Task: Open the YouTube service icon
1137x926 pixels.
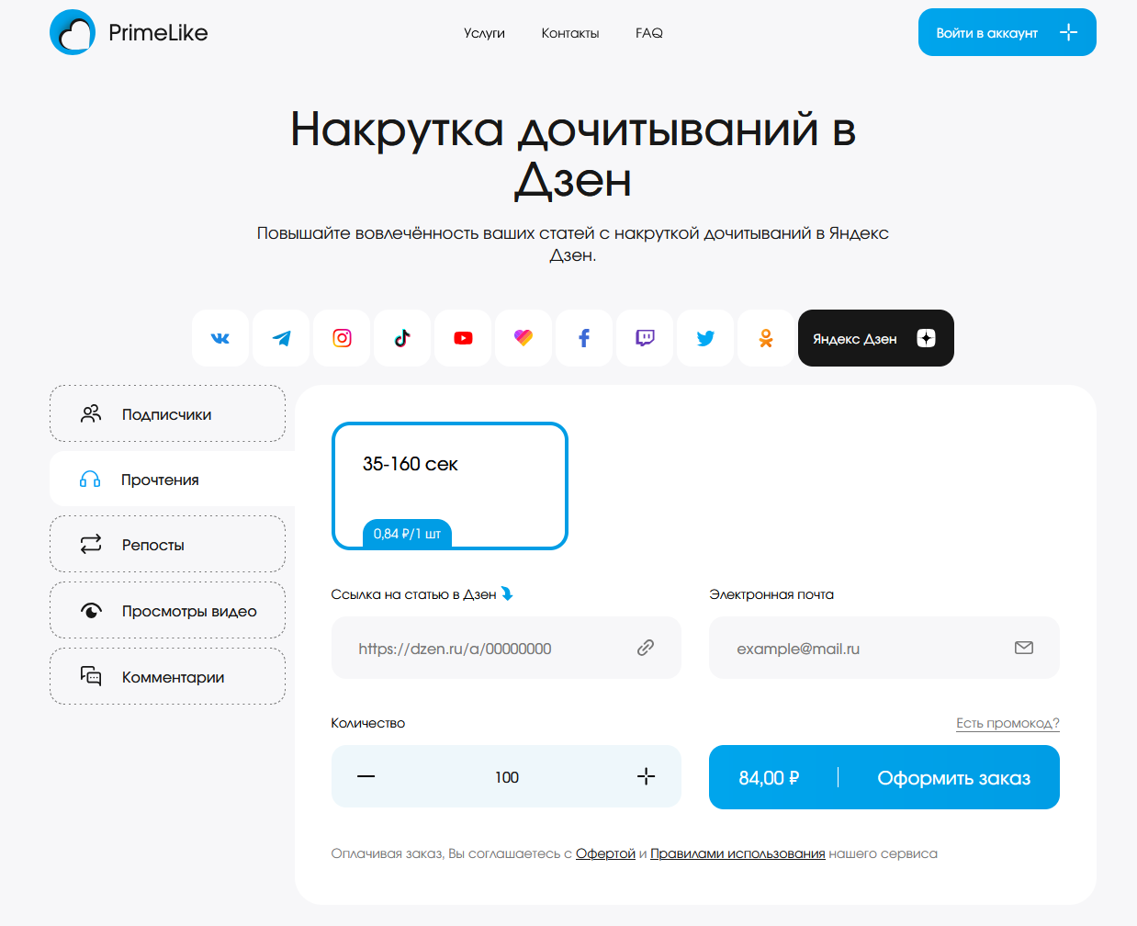Action: (x=463, y=338)
